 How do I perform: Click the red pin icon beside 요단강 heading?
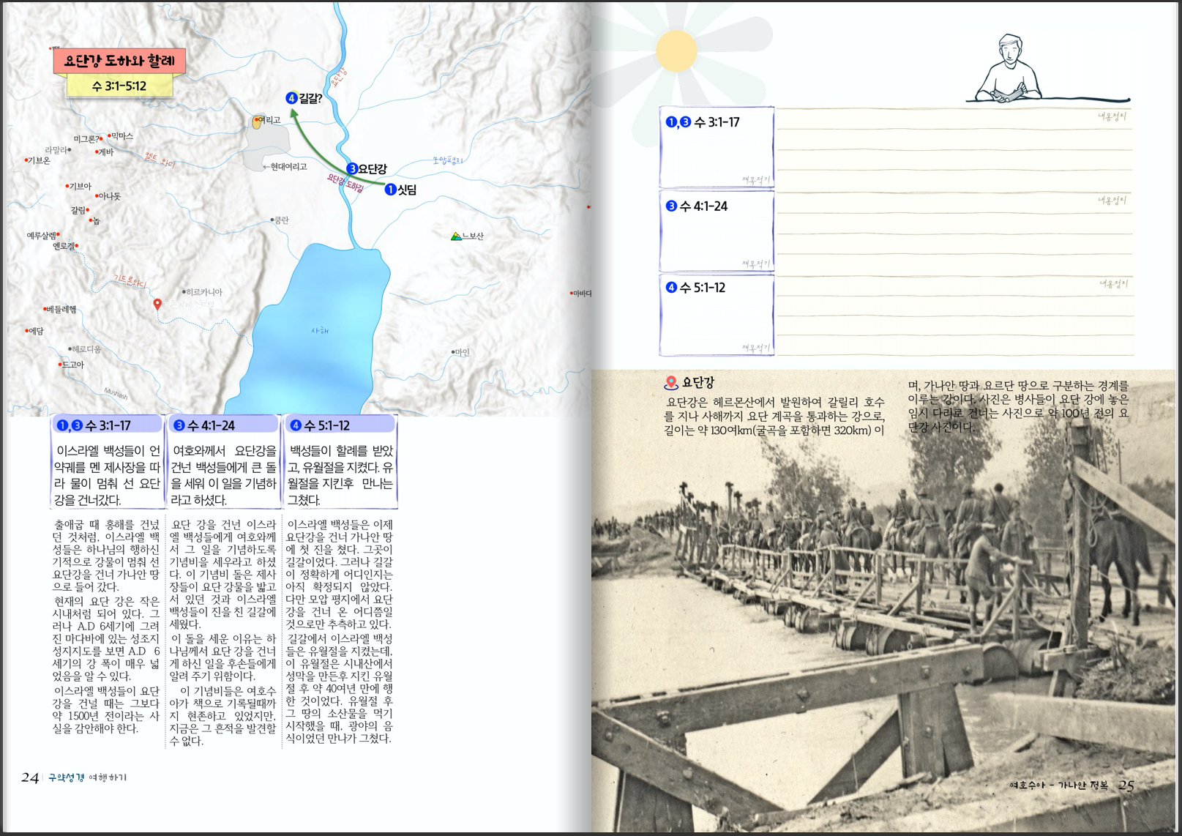[670, 383]
